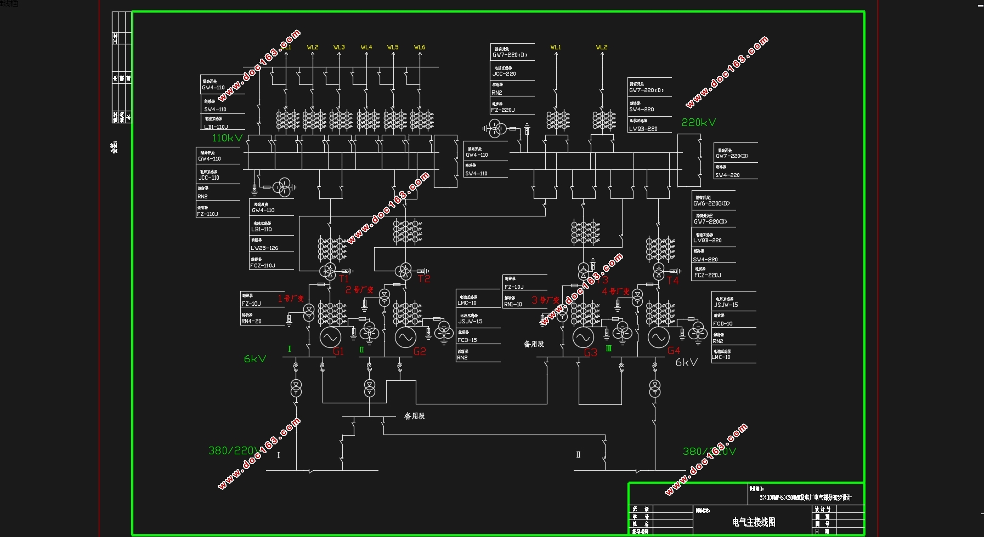This screenshot has height=537, width=984.
Task: Click the white 6kV label near G4
Action: coord(687,362)
